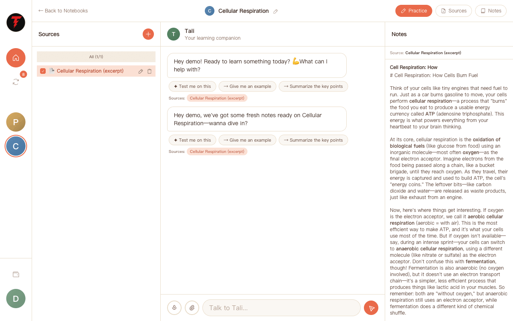The width and height of the screenshot is (513, 321).
Task: Open the Notes tab in header
Action: [491, 11]
